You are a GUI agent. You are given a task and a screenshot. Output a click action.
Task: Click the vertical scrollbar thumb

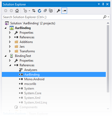click(108, 59)
